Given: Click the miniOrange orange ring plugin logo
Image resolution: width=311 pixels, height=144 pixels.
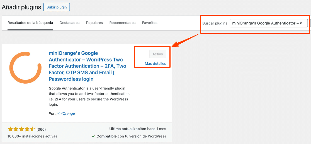Looking at the screenshot, I should click(25, 68).
